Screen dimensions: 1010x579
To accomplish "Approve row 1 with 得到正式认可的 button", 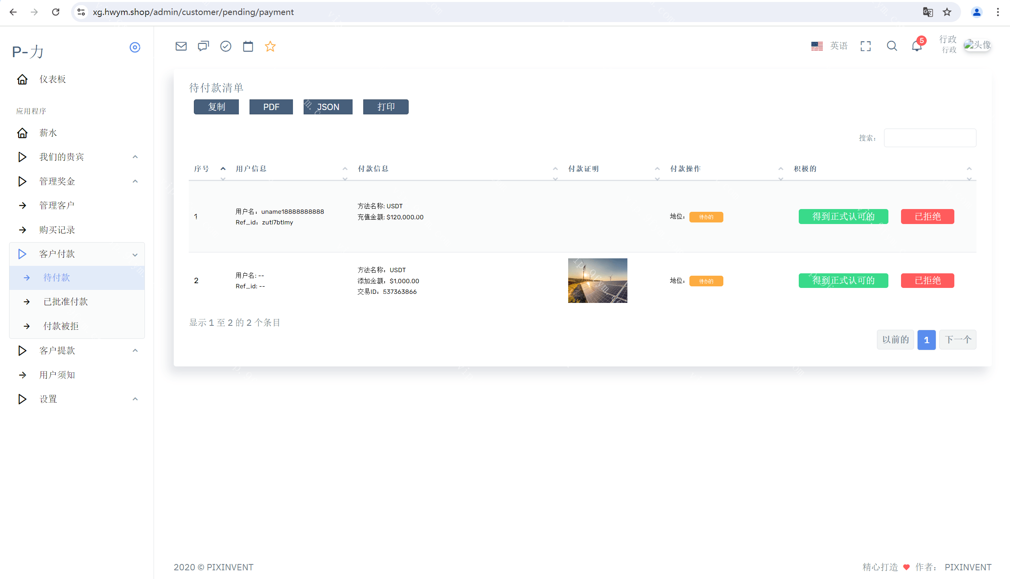I will (843, 217).
